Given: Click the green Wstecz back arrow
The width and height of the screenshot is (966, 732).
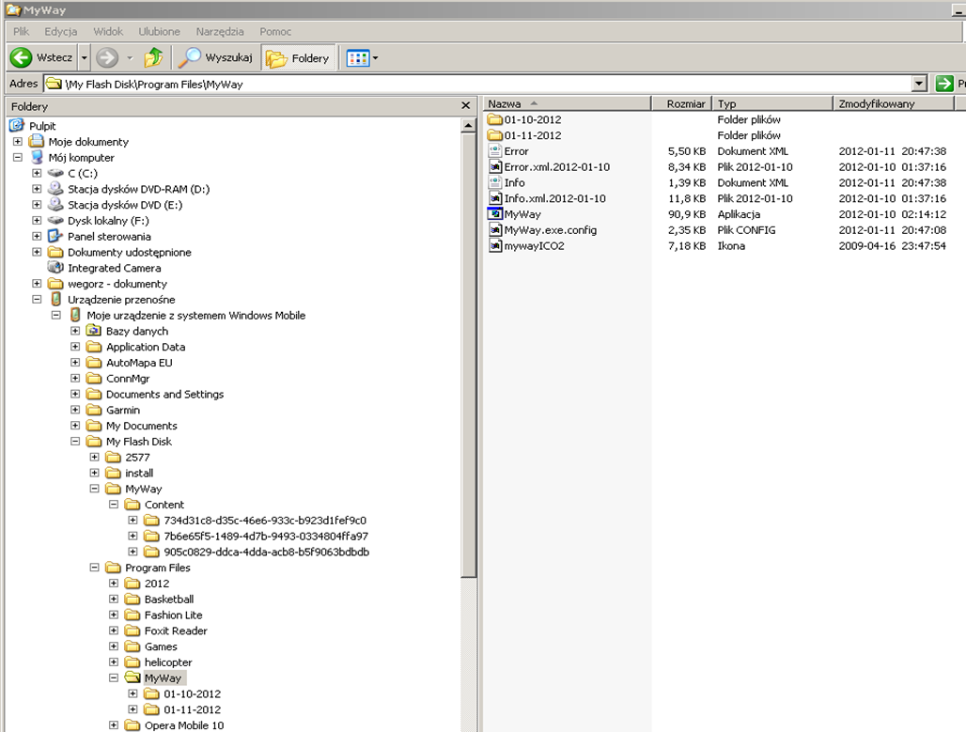Looking at the screenshot, I should pyautogui.click(x=21, y=57).
